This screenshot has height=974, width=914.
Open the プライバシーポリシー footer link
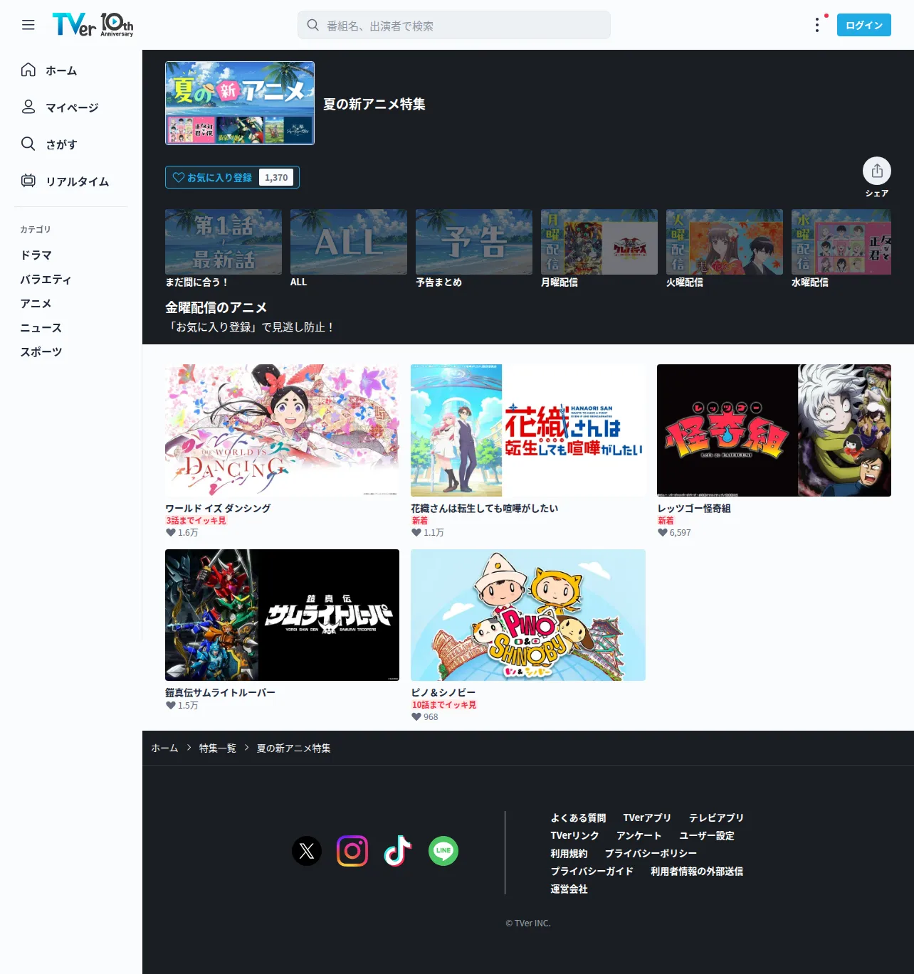[x=651, y=853]
